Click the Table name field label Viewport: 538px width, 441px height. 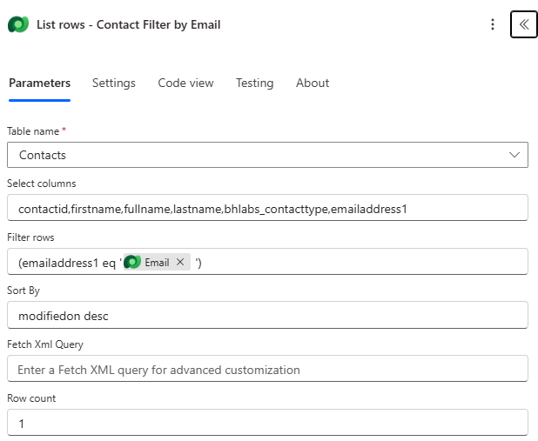click(37, 130)
